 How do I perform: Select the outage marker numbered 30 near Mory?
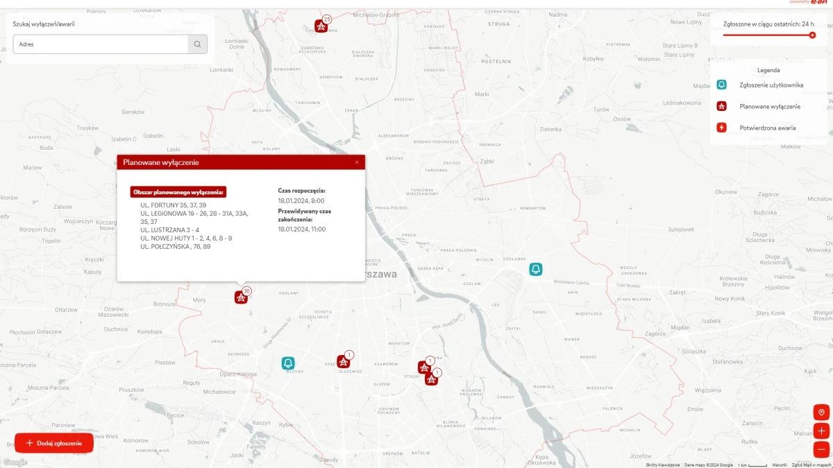tap(241, 297)
